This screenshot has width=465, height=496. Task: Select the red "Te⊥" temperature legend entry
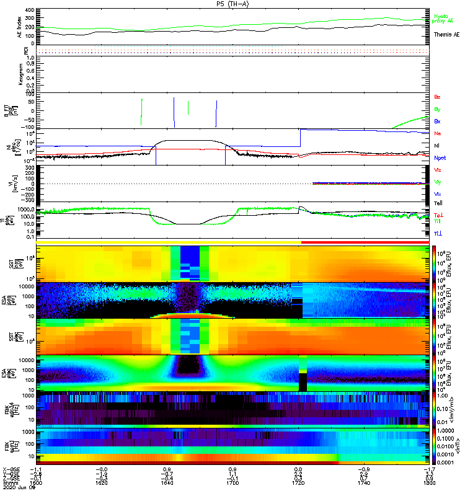(x=438, y=215)
